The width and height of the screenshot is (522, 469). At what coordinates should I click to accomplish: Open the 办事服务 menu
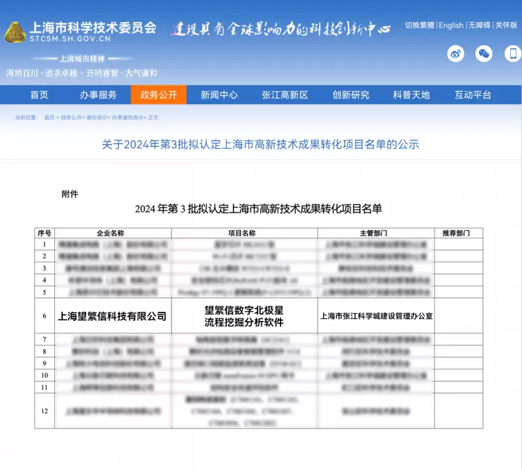pos(99,95)
